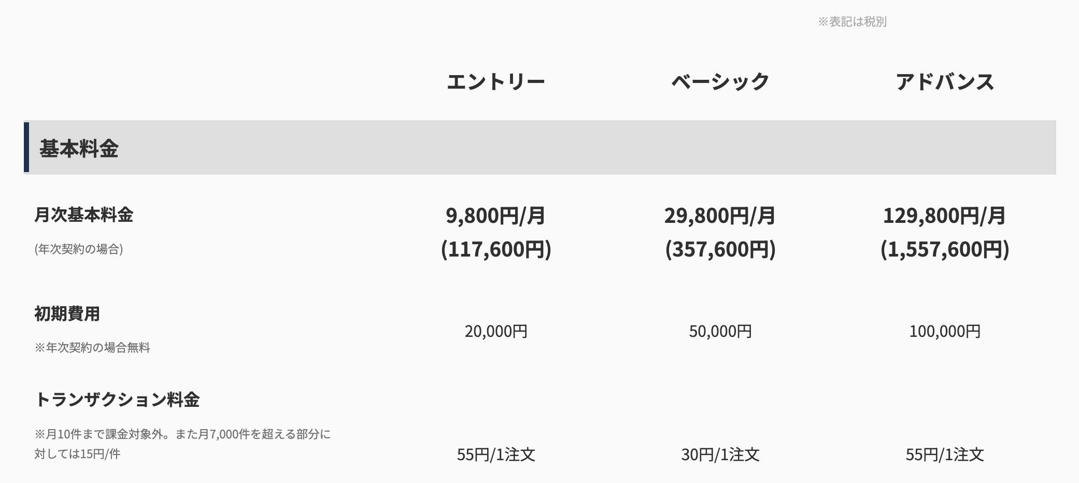
Task: Click the ※表記は税別 note
Action: click(852, 22)
